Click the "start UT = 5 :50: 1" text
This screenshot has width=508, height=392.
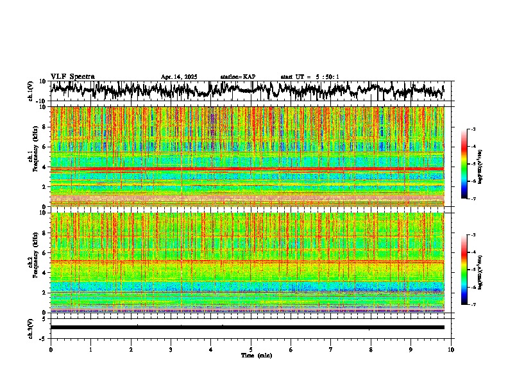[310, 77]
